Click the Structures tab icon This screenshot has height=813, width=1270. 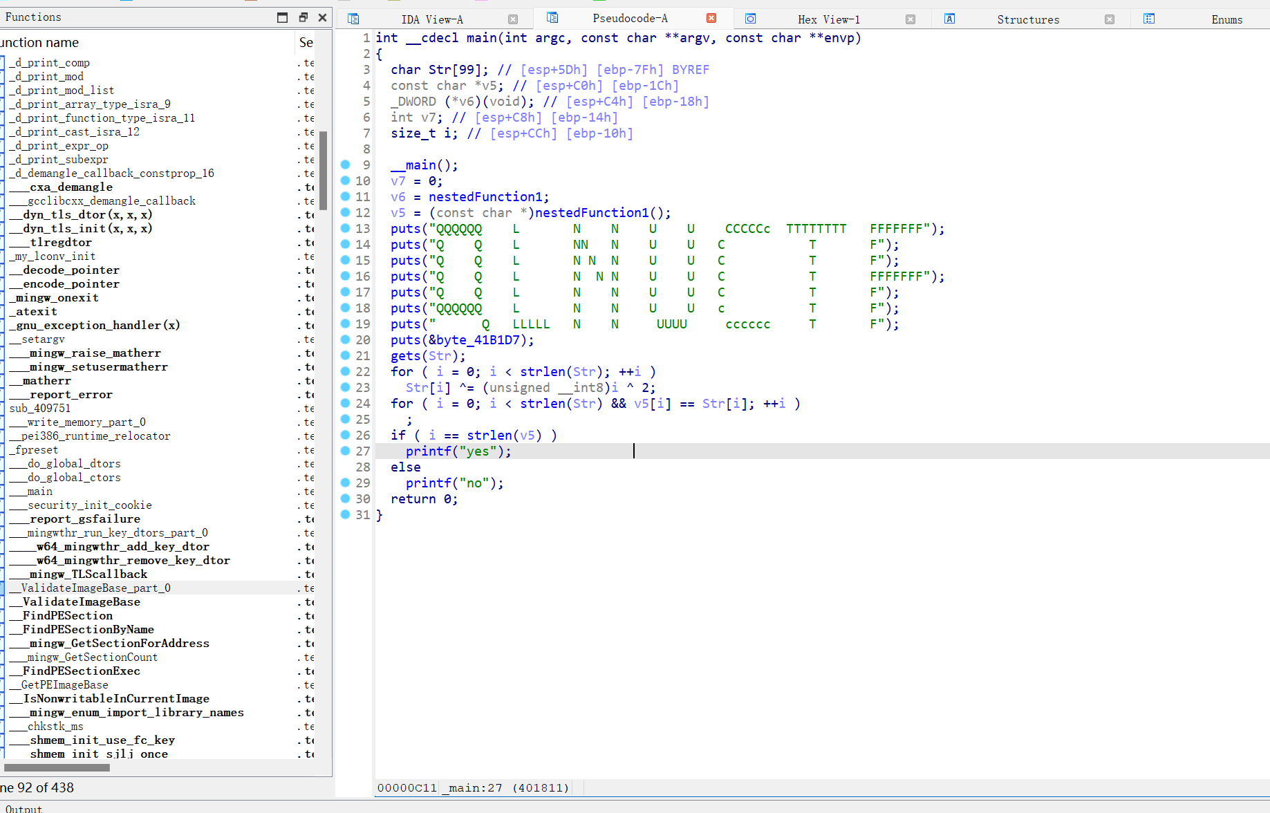click(950, 19)
